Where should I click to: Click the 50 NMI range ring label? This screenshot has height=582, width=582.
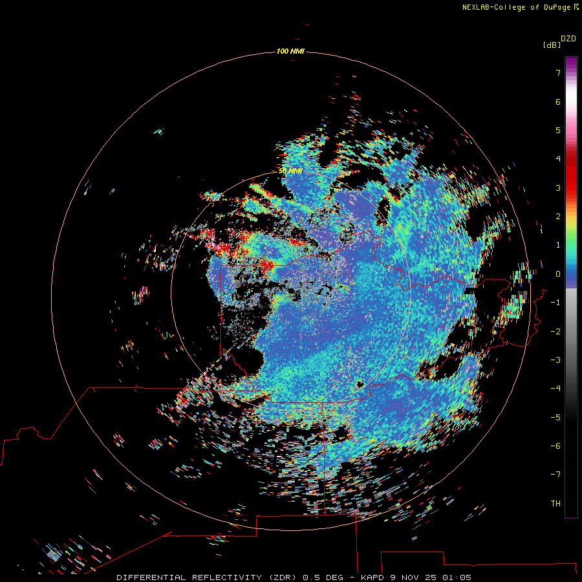click(x=290, y=171)
